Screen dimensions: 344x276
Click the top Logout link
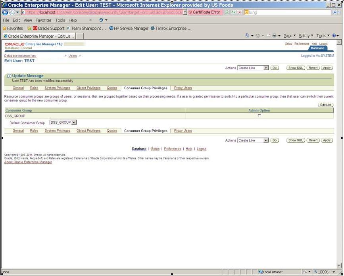[323, 44]
